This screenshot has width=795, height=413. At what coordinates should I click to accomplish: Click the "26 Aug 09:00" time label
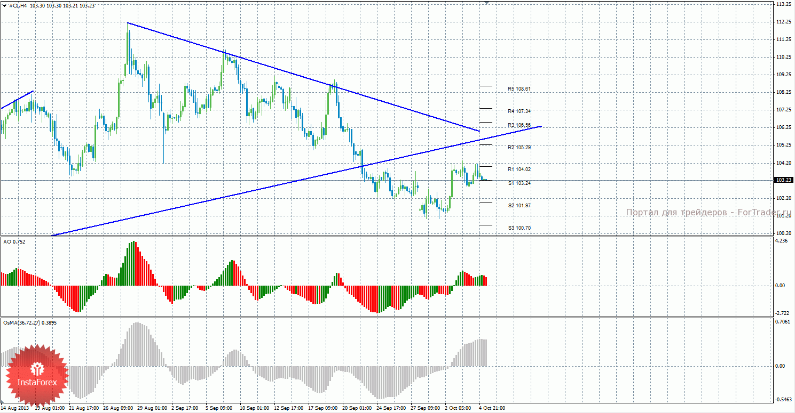coord(118,408)
